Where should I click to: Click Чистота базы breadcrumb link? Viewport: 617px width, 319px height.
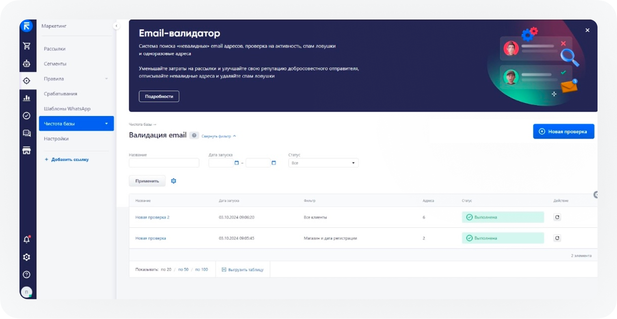coord(140,124)
